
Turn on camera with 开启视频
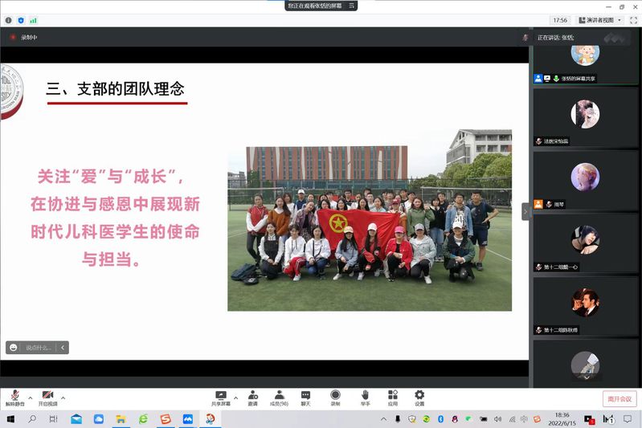[48, 397]
